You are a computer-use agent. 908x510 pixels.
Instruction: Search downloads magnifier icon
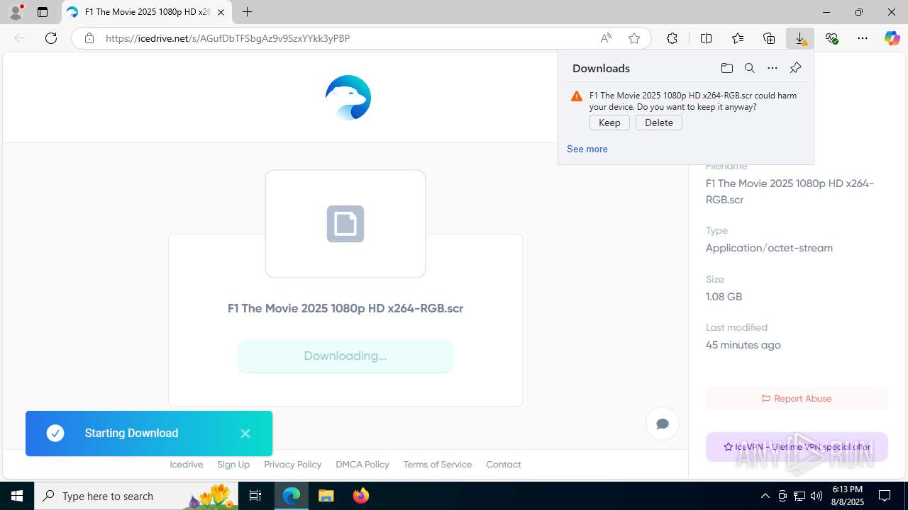pyautogui.click(x=749, y=68)
